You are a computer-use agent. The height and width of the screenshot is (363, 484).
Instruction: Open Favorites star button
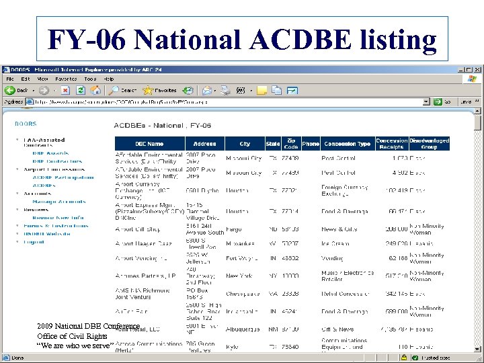pyautogui.click(x=159, y=90)
